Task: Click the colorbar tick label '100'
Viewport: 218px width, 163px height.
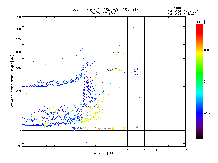Action: tap(206, 50)
